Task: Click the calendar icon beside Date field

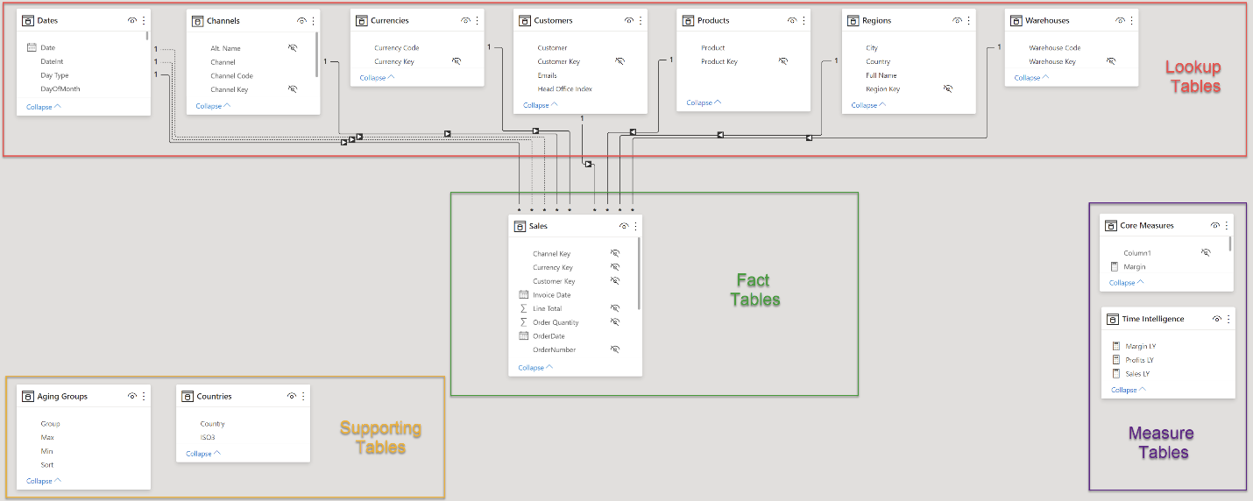Action: (32, 47)
